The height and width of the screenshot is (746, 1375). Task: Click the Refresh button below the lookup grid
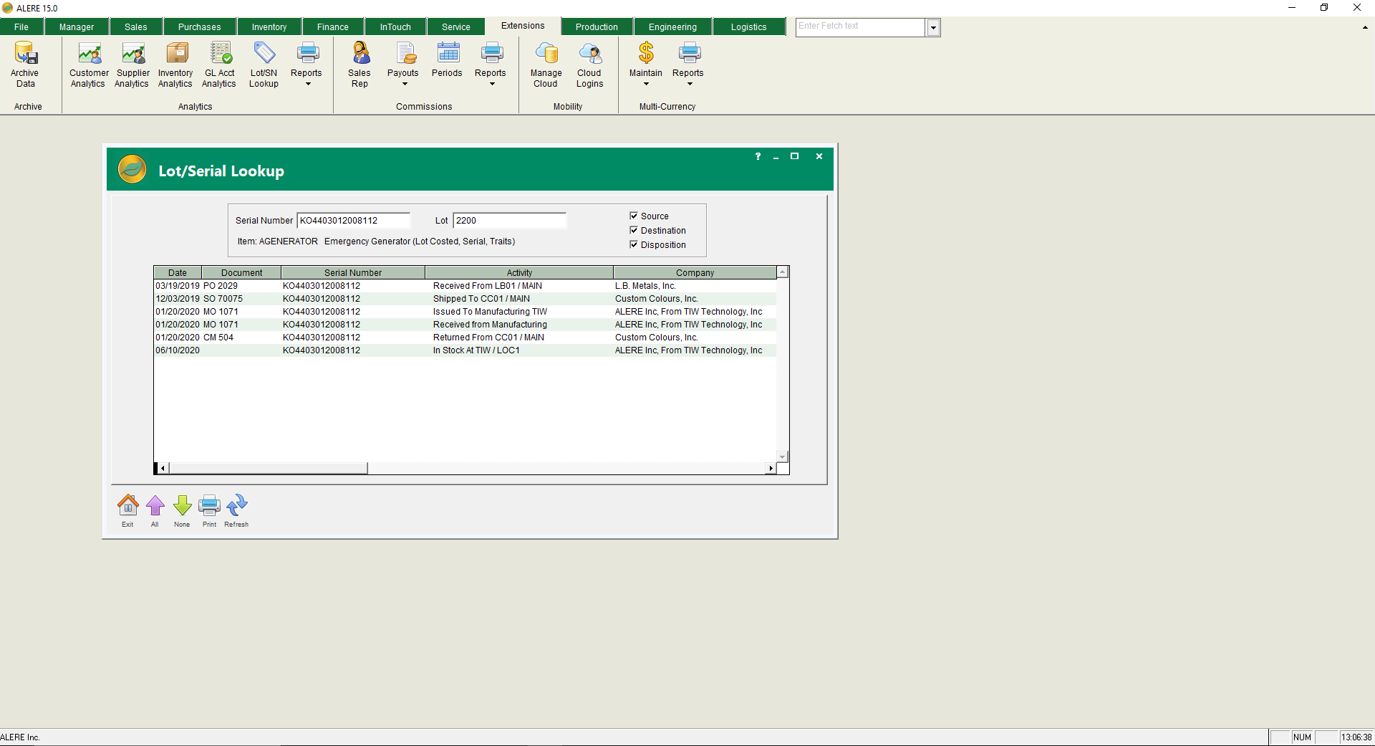click(x=236, y=509)
